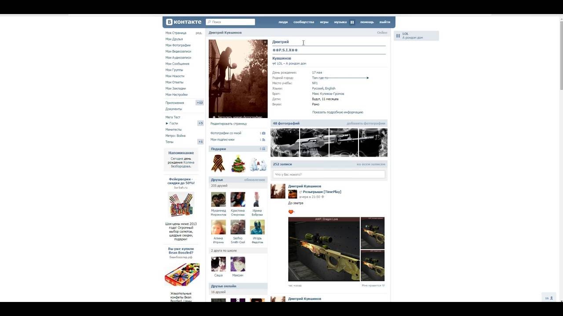The height and width of the screenshot is (316, 563).
Task: Open the St. George ribbon gift
Action: 218,163
